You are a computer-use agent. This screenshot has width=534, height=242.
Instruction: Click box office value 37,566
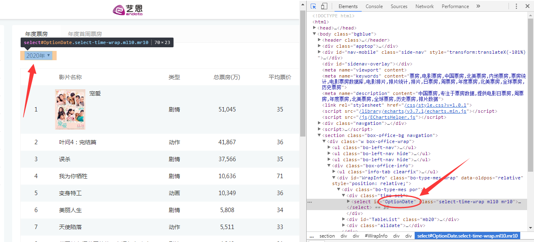coord(227,159)
